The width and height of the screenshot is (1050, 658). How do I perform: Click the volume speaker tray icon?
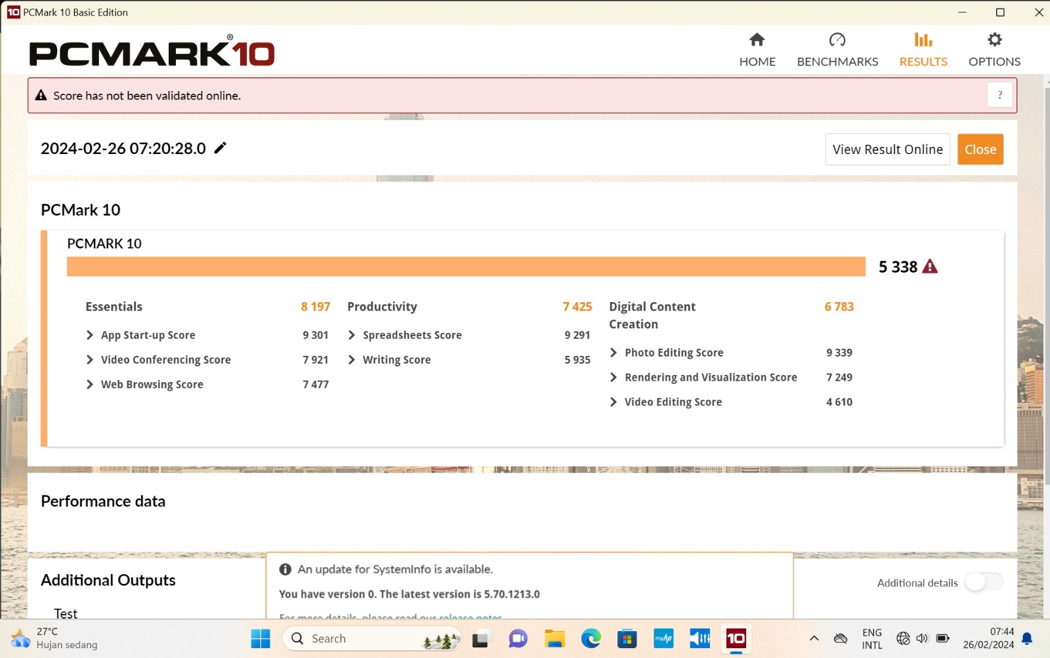[x=922, y=638]
